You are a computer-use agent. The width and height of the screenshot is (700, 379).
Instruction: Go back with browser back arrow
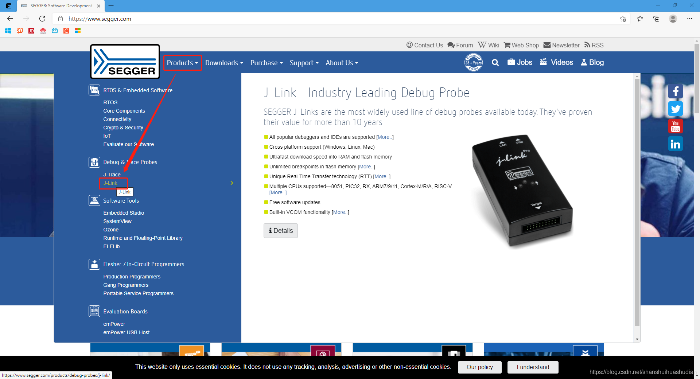10,19
